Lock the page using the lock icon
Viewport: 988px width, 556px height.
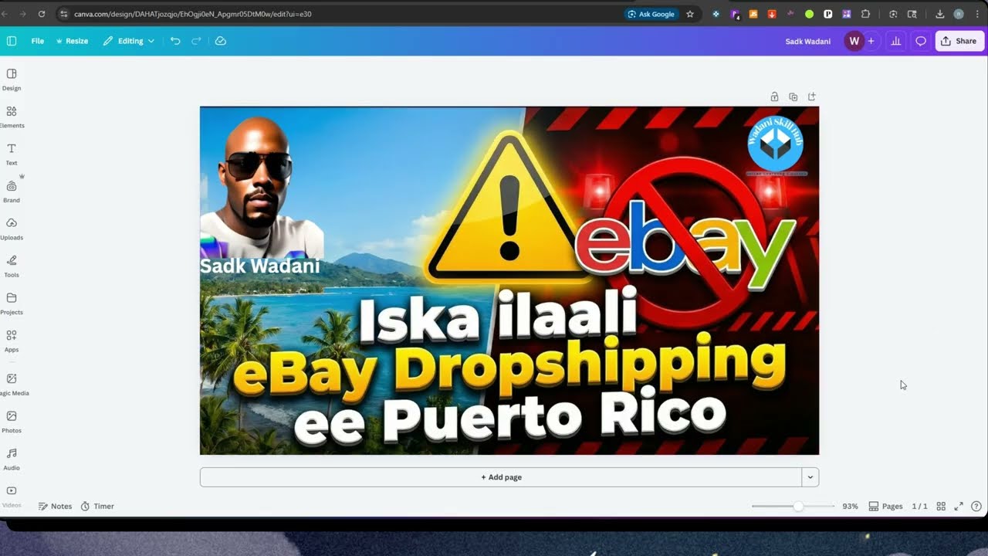774,97
